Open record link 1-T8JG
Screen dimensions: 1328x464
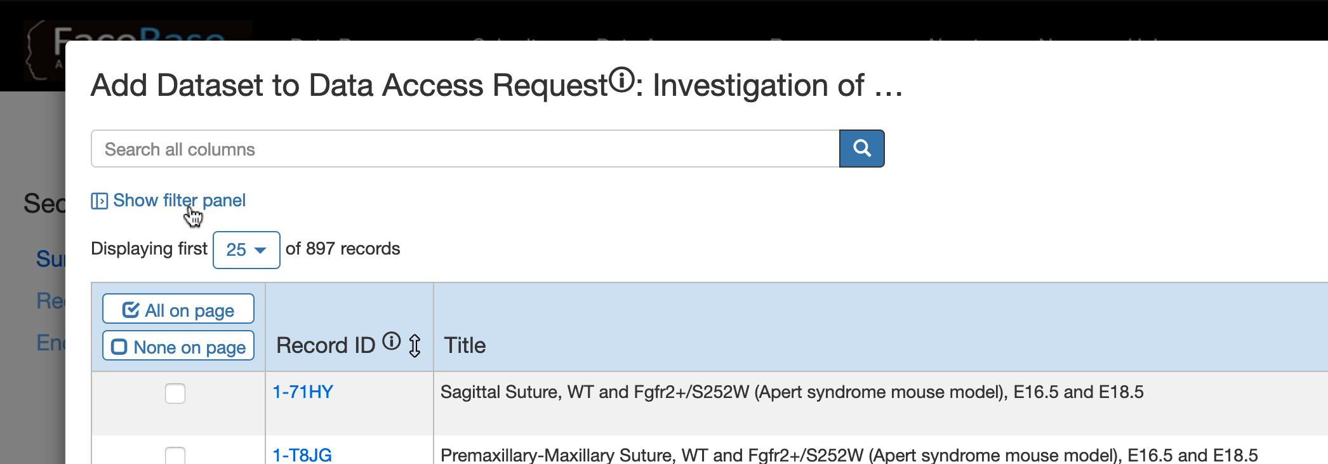[302, 455]
